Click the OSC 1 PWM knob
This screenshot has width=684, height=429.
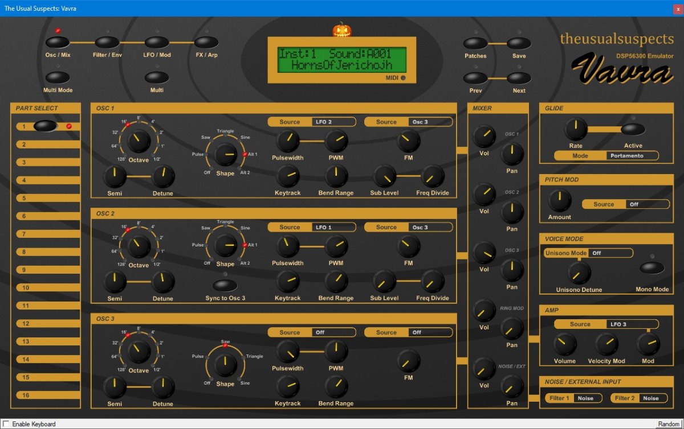click(336, 141)
